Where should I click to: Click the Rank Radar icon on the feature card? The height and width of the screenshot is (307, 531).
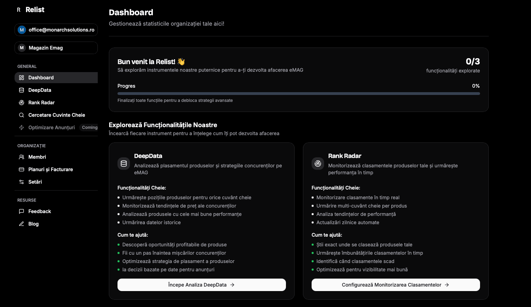(318, 164)
